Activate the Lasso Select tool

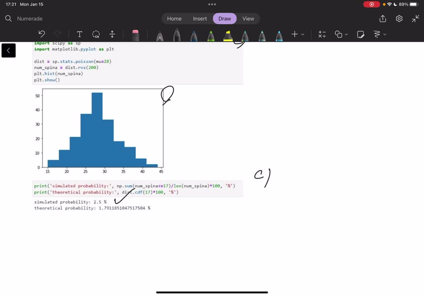(x=96, y=34)
